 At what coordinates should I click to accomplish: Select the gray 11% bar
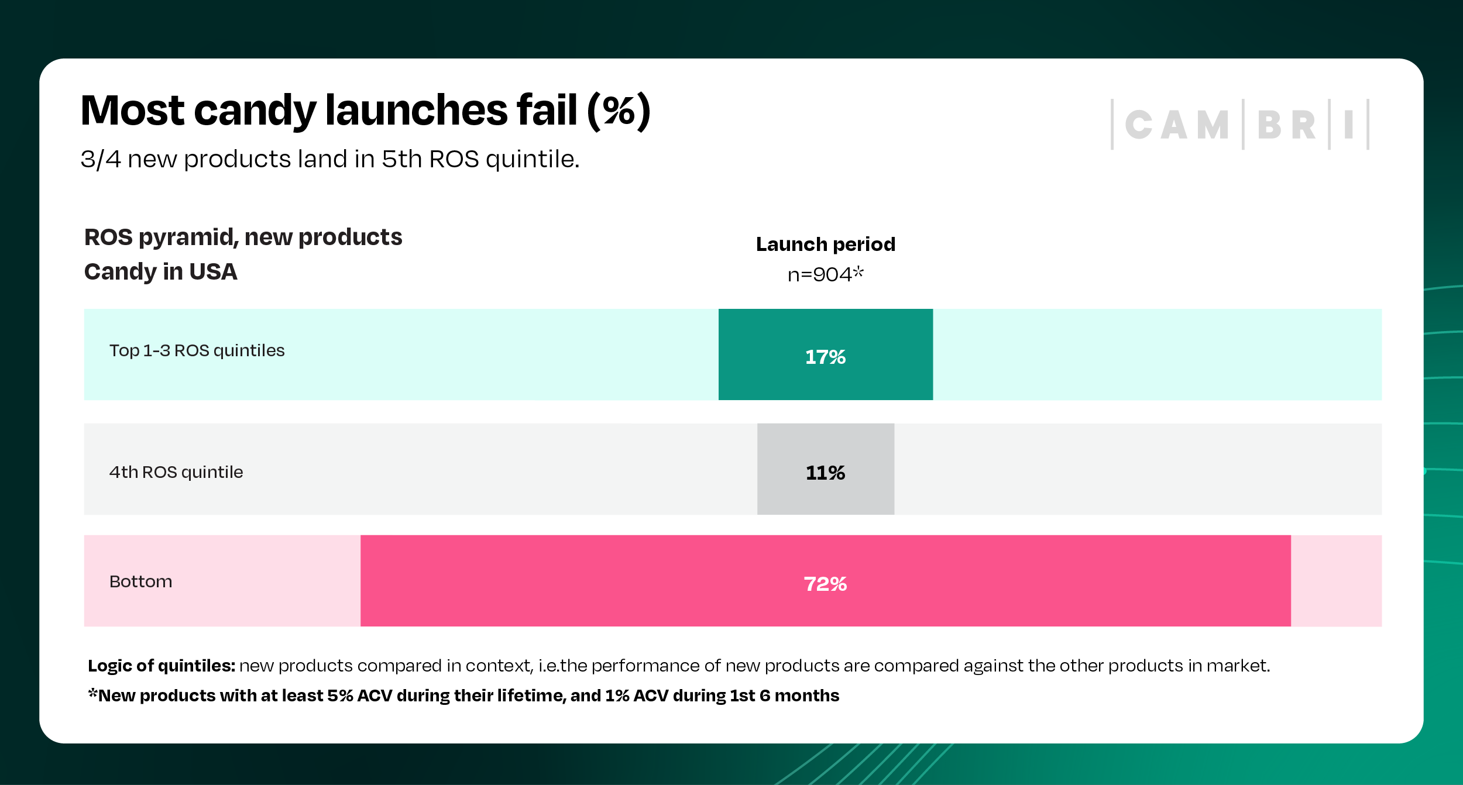click(x=825, y=469)
